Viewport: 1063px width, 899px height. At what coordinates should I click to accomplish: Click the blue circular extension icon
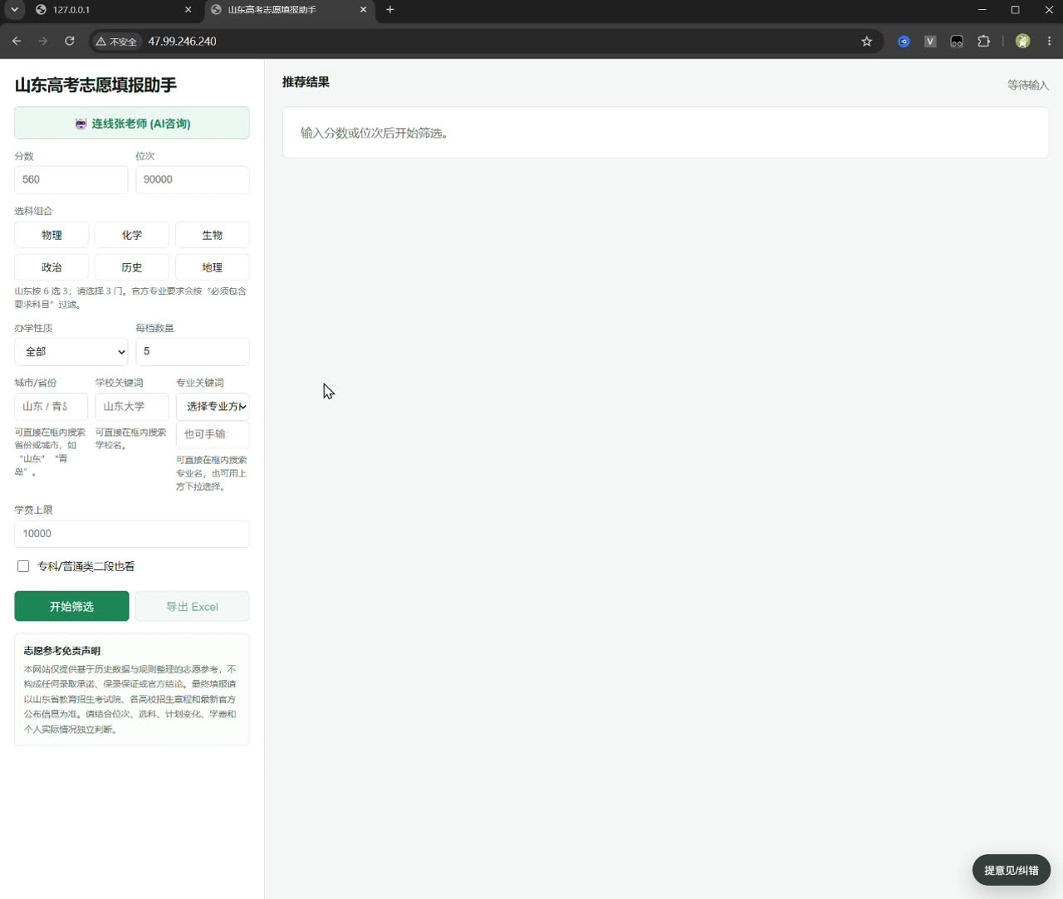pos(904,42)
